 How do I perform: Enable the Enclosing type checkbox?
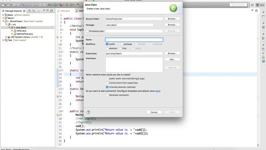point(87,31)
